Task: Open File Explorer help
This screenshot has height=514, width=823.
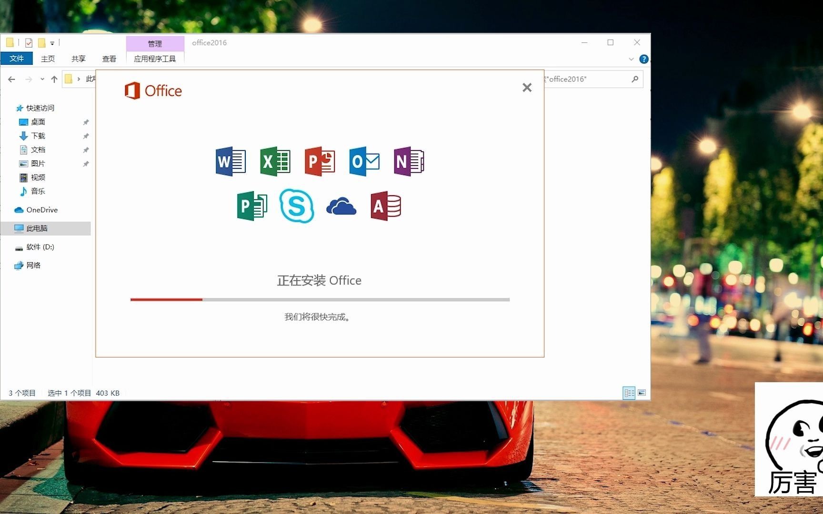Action: (x=643, y=59)
